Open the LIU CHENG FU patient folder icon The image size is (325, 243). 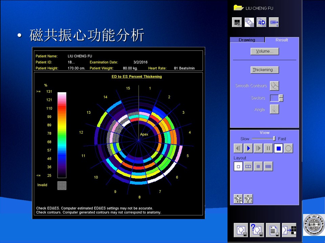pos(239,8)
